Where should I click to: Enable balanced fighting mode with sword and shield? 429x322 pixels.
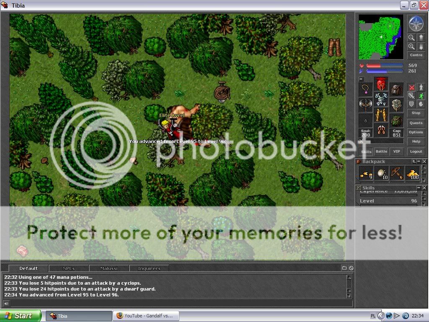pyautogui.click(x=411, y=96)
